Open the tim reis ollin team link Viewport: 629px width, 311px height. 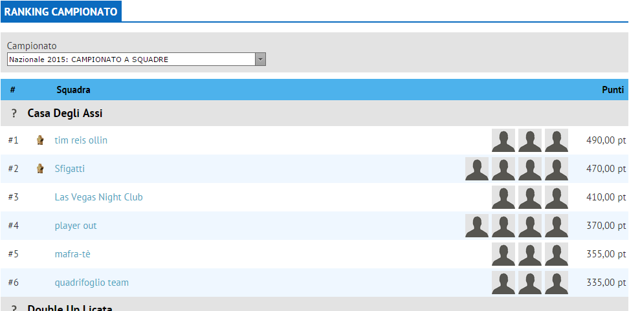pos(81,140)
